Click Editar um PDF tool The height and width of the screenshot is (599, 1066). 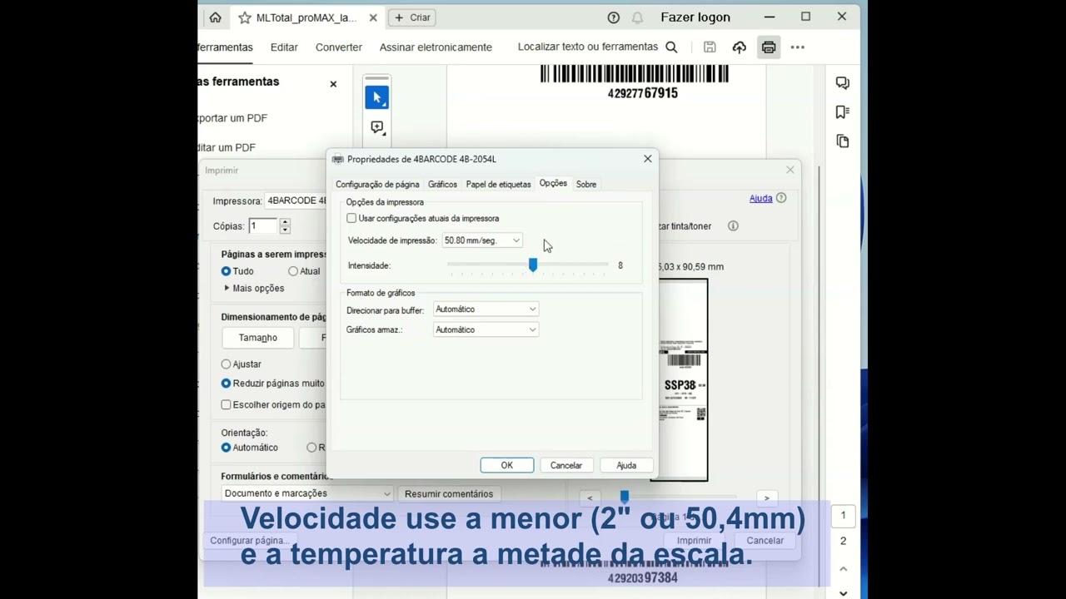pos(227,147)
